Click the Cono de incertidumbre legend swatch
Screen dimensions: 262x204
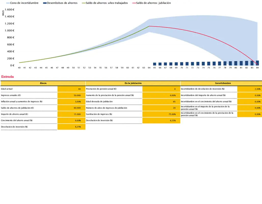(x=7, y=3)
